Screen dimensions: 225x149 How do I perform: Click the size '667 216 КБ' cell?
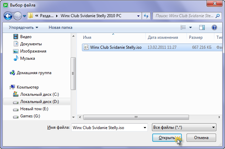click(x=202, y=47)
